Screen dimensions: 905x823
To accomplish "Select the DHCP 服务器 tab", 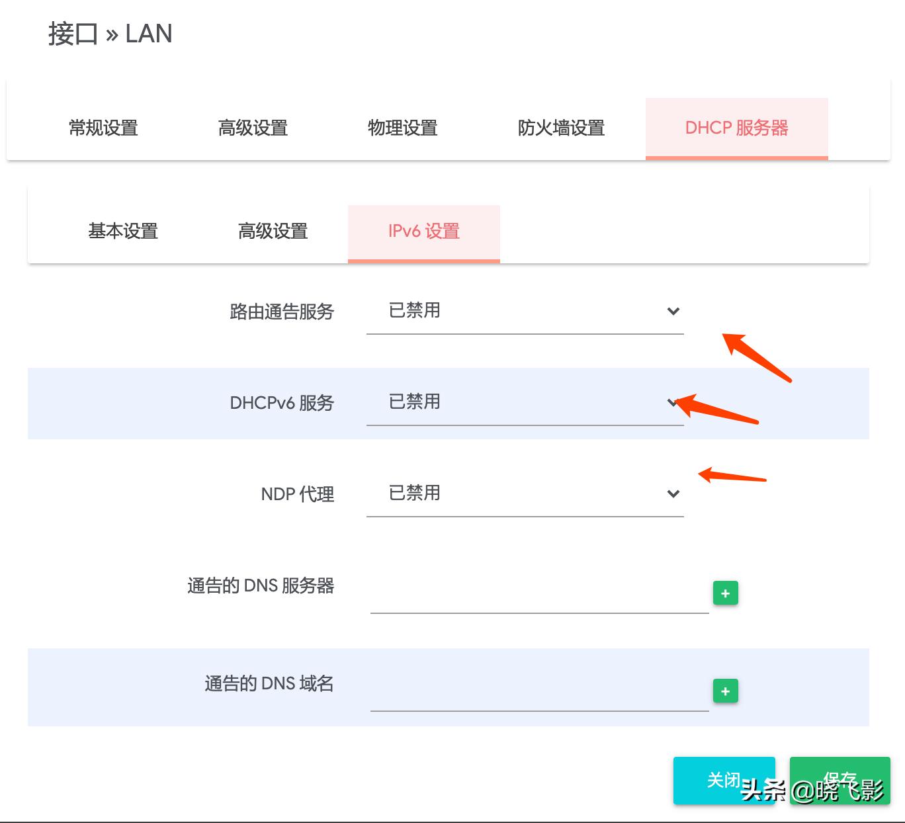I will pos(736,128).
